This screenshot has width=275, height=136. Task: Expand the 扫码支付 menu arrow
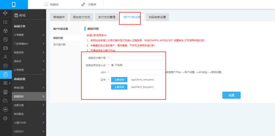coord(43,131)
